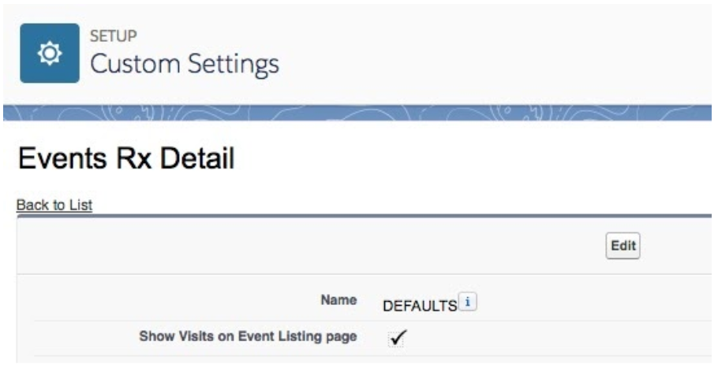
Task: Toggle Show Visits on Event Listing checkbox
Action: click(x=396, y=338)
